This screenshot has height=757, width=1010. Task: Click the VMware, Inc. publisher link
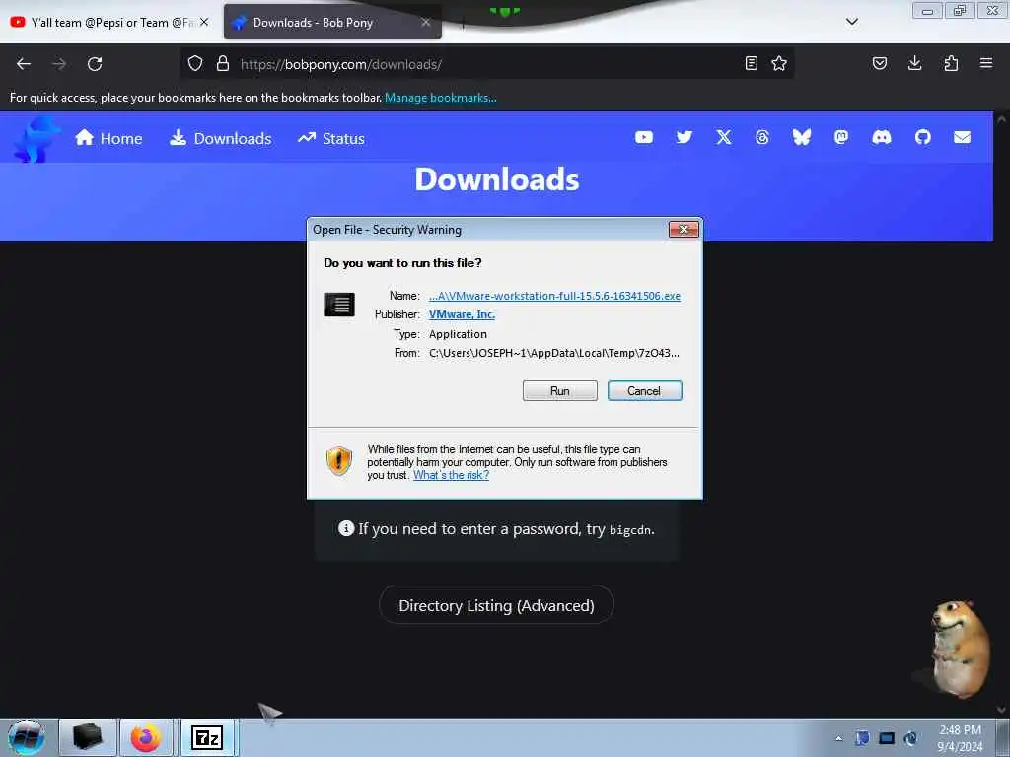point(462,314)
